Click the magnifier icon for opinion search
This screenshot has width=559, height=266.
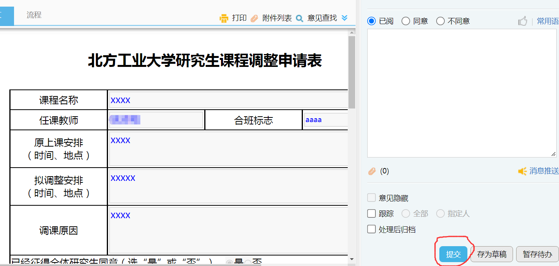click(299, 18)
